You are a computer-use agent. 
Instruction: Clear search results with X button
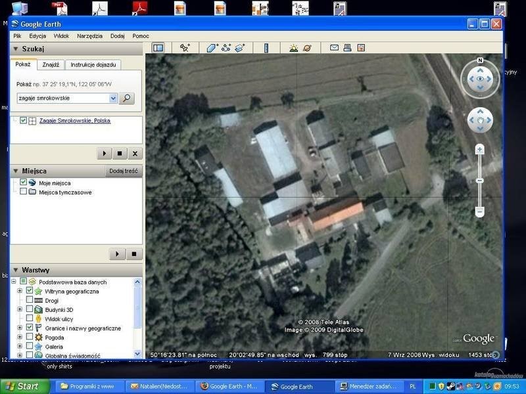pyautogui.click(x=135, y=154)
